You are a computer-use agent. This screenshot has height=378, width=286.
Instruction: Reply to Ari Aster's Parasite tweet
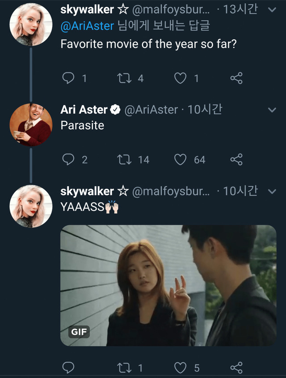(68, 159)
